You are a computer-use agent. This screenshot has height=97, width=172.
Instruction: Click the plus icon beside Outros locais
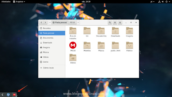click(x=41, y=68)
